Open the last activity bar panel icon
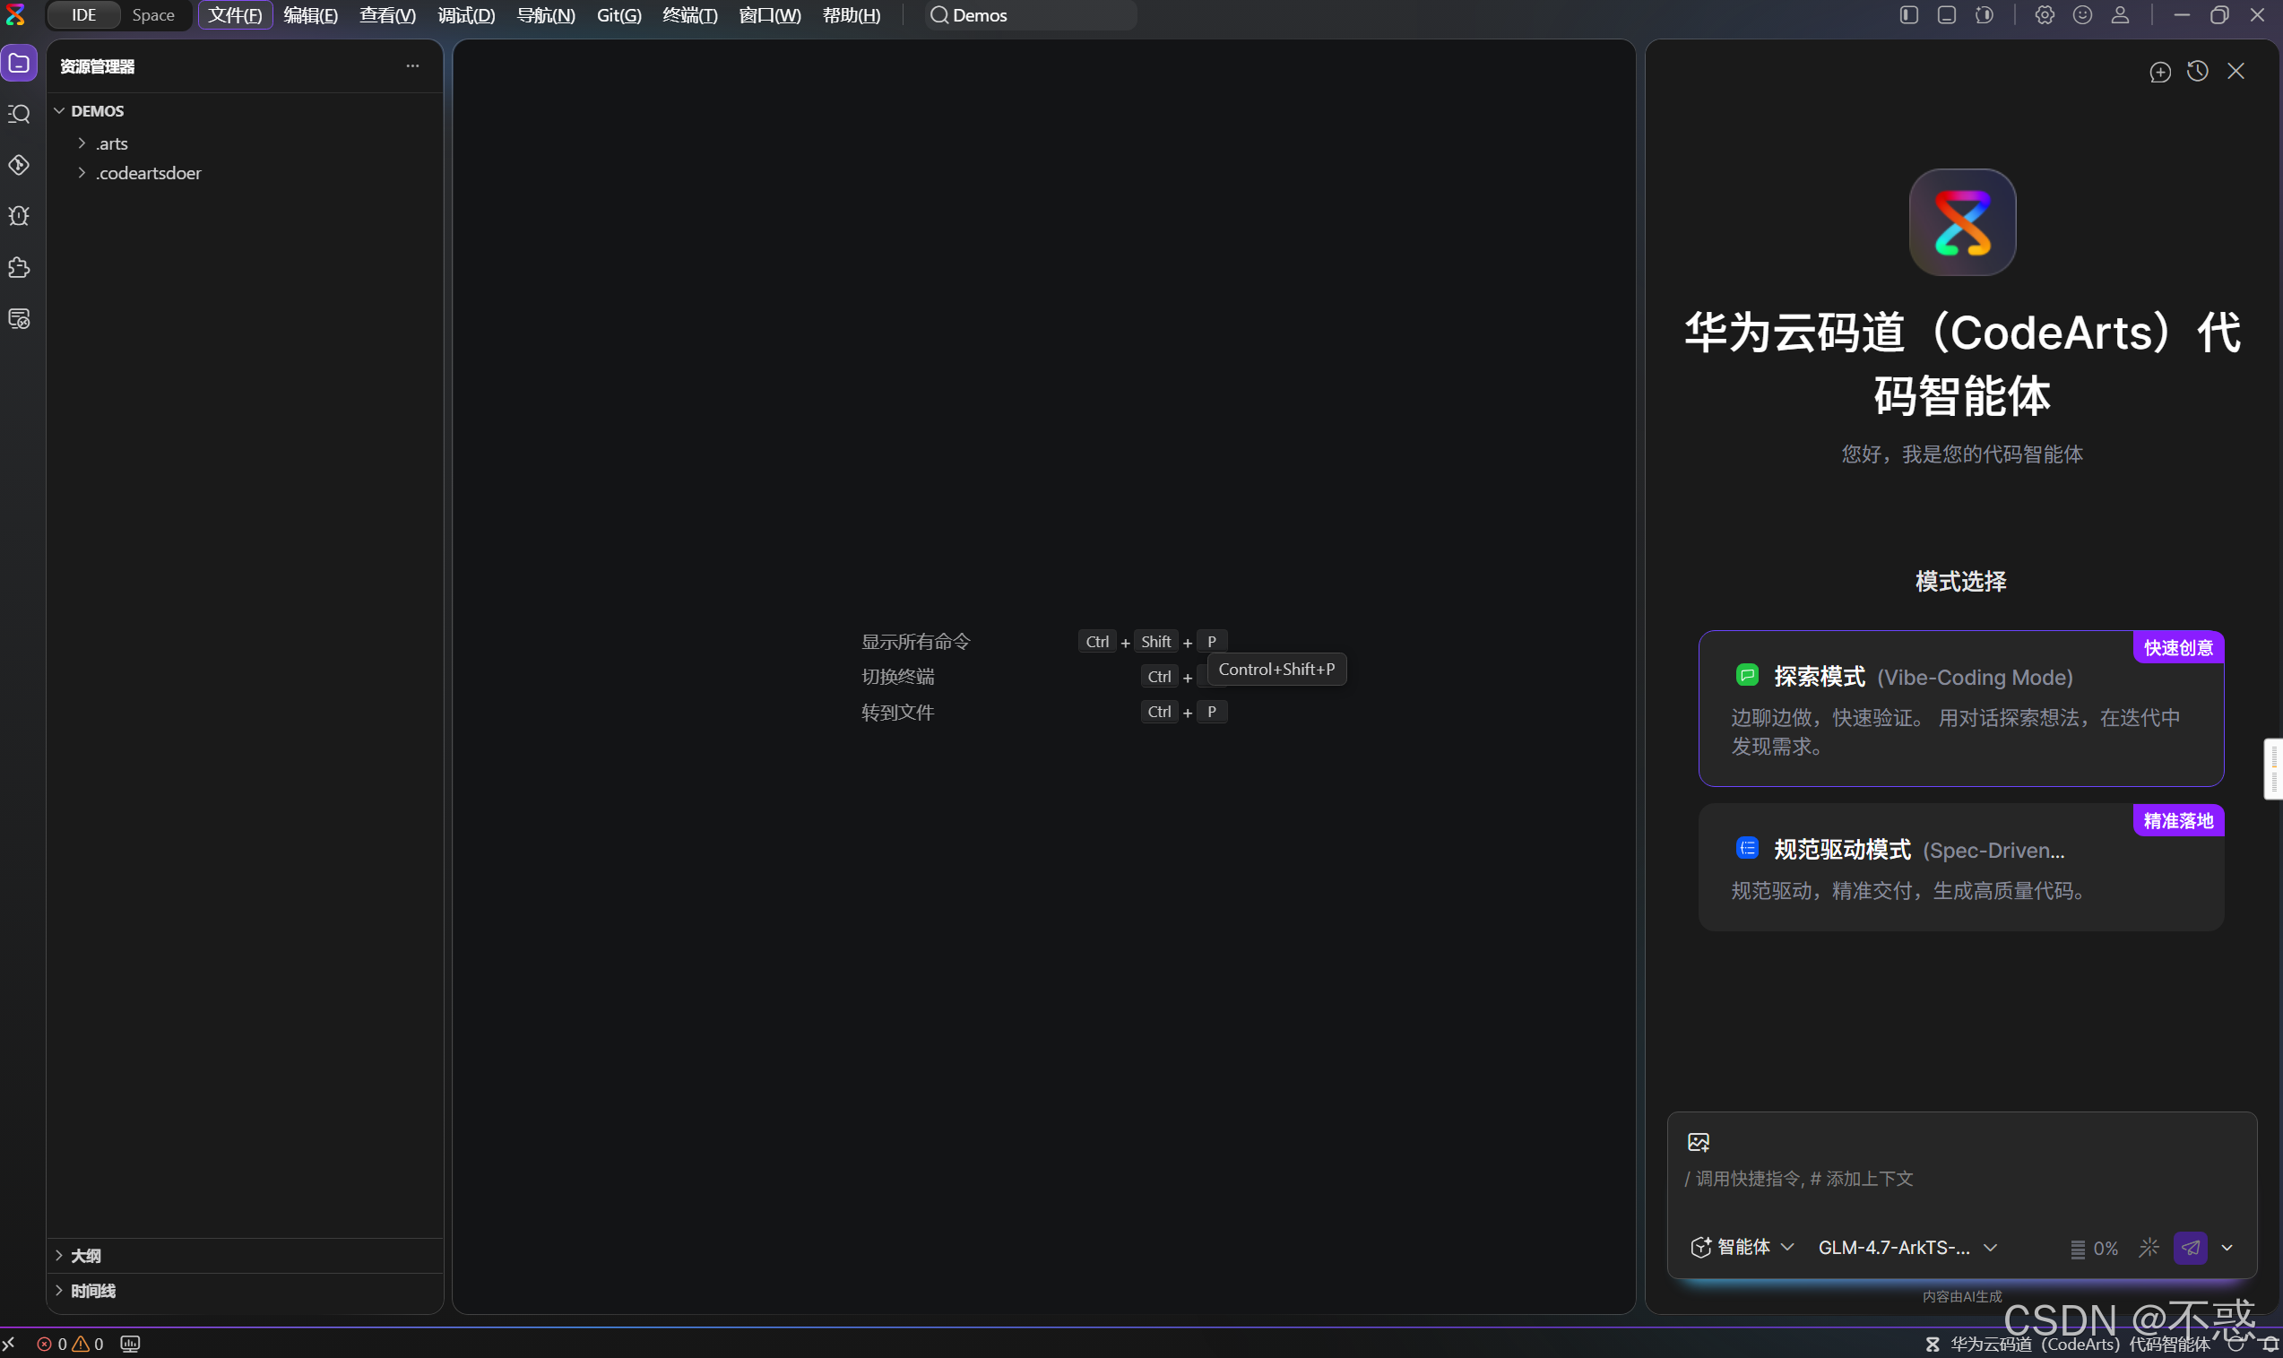 [x=19, y=318]
